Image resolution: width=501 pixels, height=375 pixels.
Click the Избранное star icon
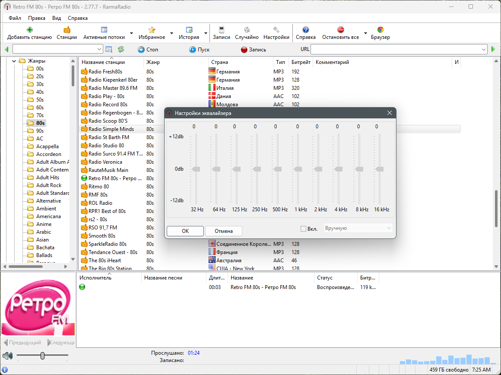(152, 30)
